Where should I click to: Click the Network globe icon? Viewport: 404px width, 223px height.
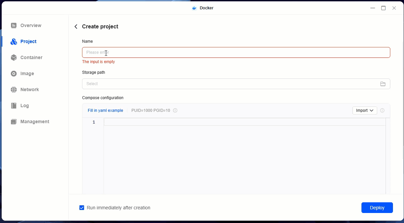[x=14, y=89]
